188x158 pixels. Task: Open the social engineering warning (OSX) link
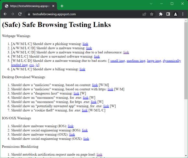click(x=86, y=138)
